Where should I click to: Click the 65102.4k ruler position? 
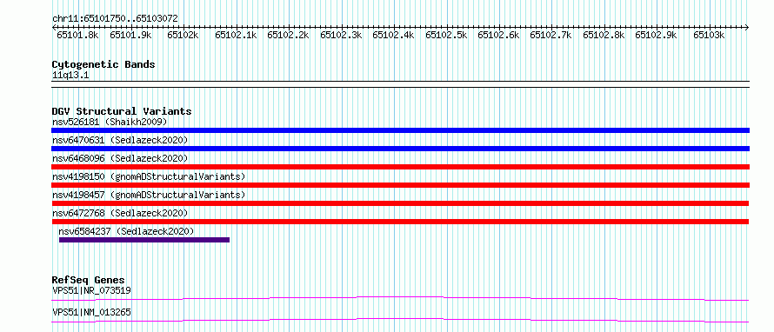[x=393, y=35]
